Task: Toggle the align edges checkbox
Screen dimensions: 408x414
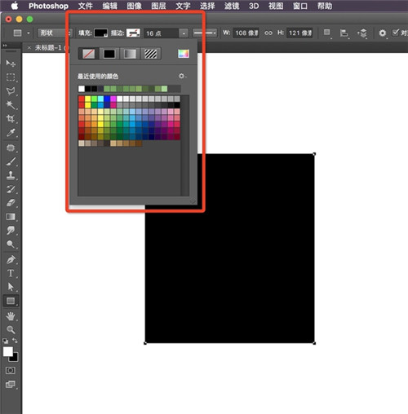Action: (395, 33)
